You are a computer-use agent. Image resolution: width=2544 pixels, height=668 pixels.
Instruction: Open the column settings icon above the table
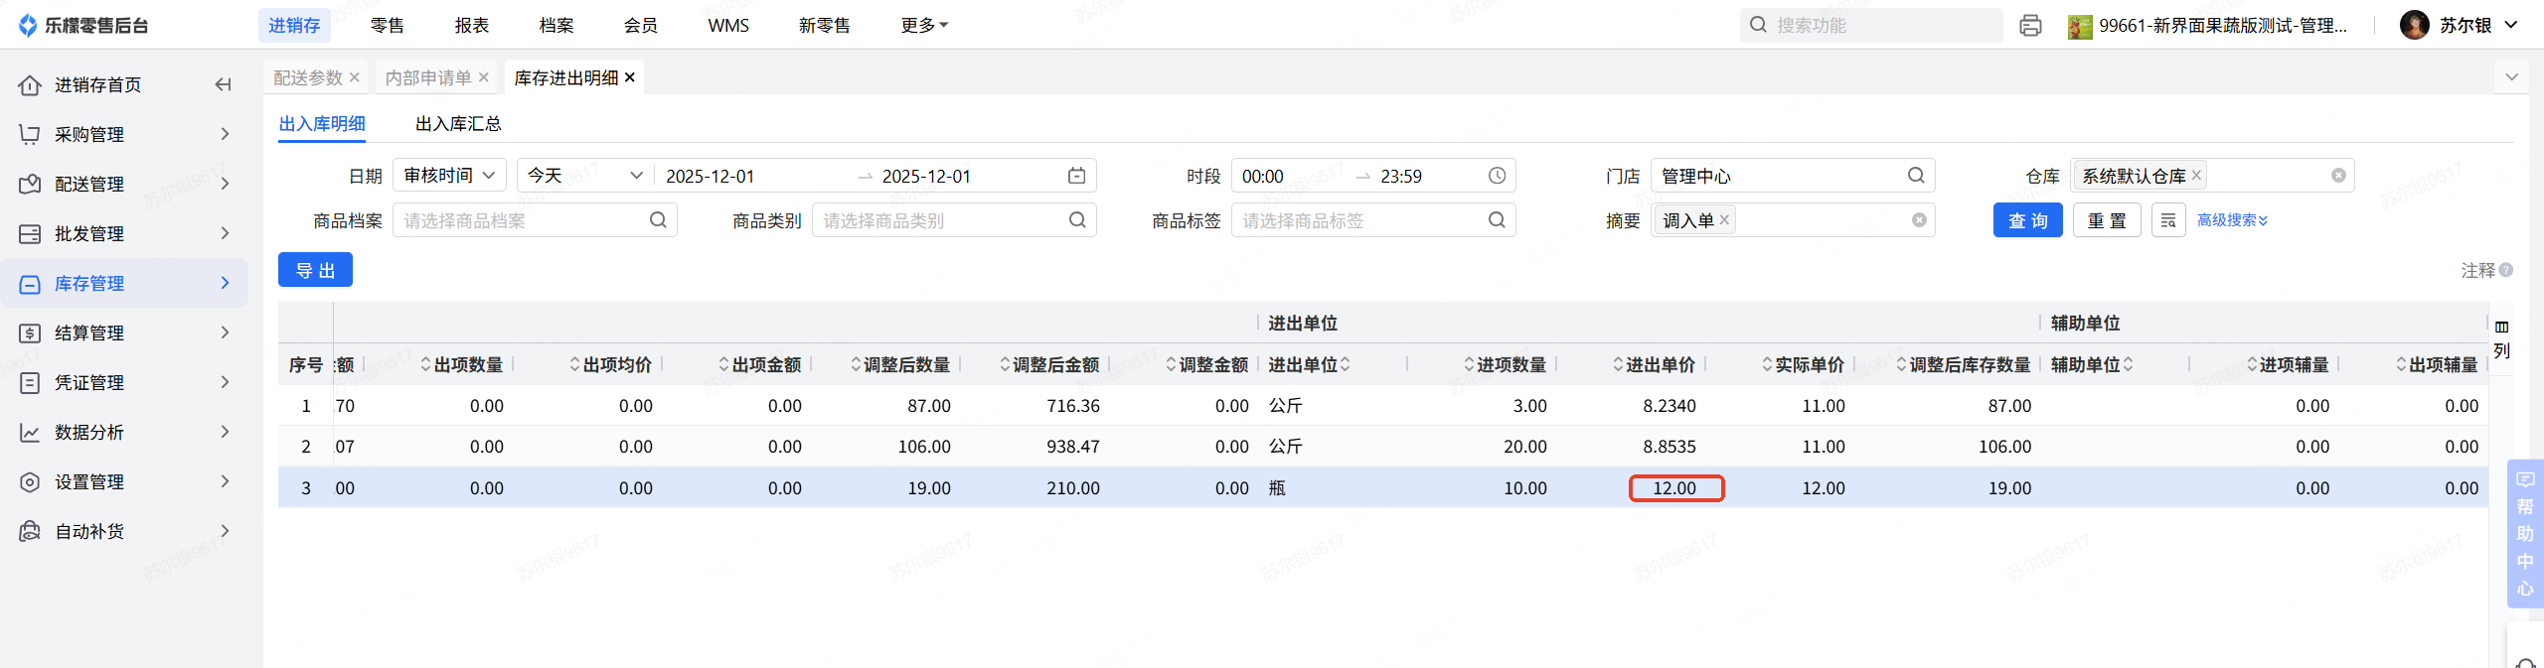tap(2501, 327)
